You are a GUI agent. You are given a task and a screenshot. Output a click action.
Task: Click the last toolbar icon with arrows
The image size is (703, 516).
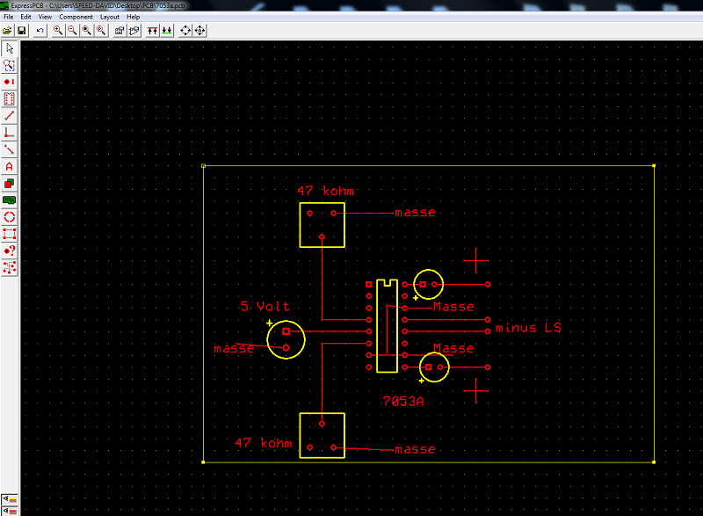(199, 31)
